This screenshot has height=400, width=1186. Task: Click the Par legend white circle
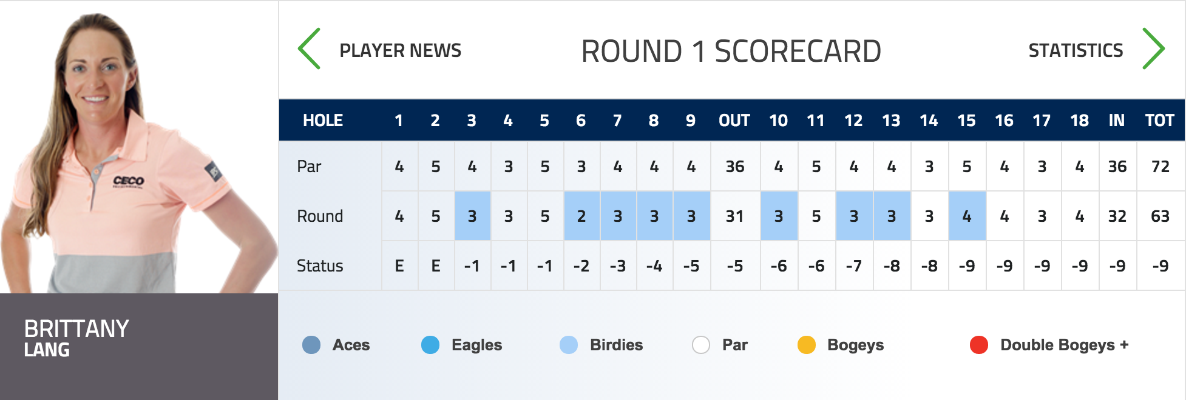701,345
